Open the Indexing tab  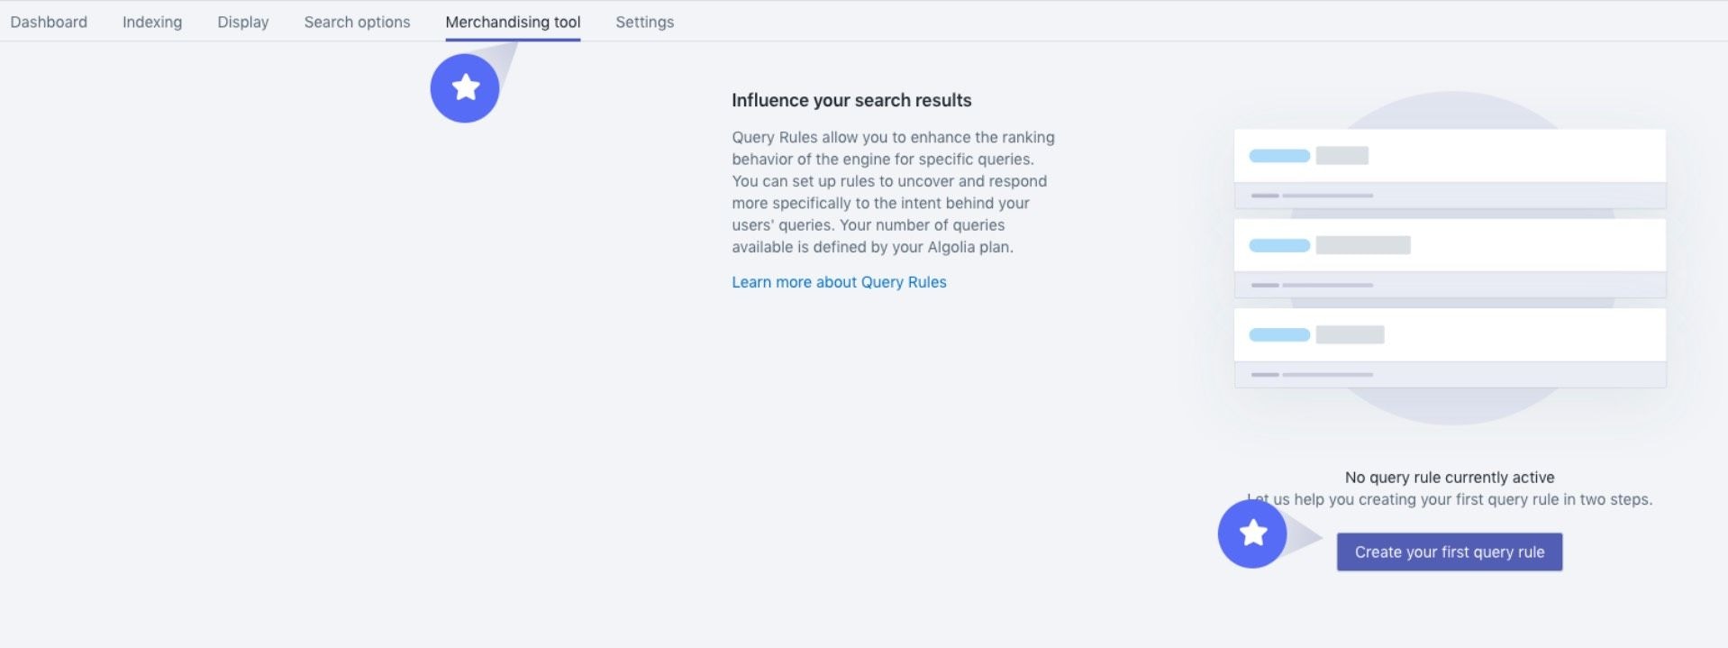[150, 21]
